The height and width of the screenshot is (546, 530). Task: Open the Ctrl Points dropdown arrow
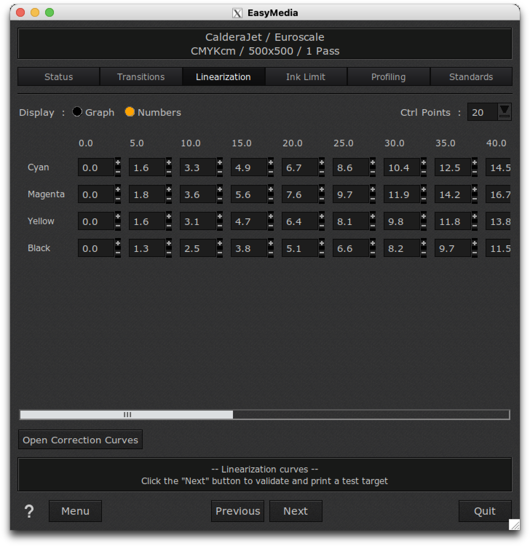(x=505, y=112)
